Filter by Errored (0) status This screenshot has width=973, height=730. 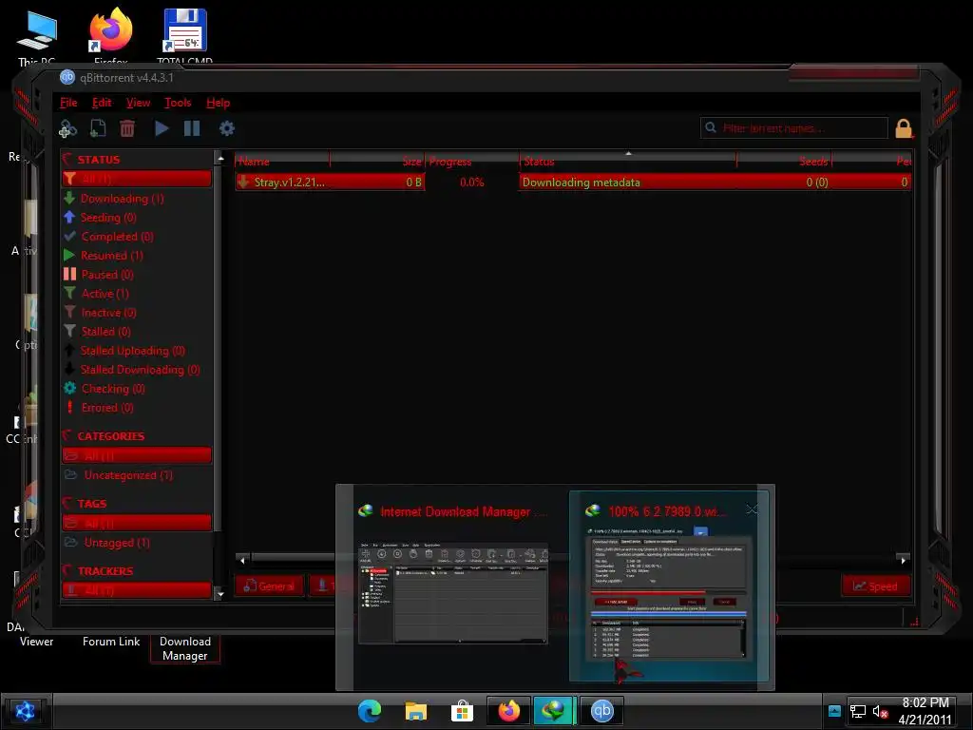[106, 407]
